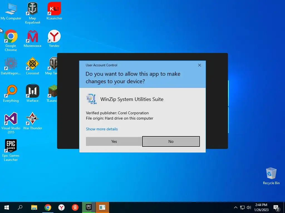Open File Explorer from the taskbar

click(x=34, y=207)
